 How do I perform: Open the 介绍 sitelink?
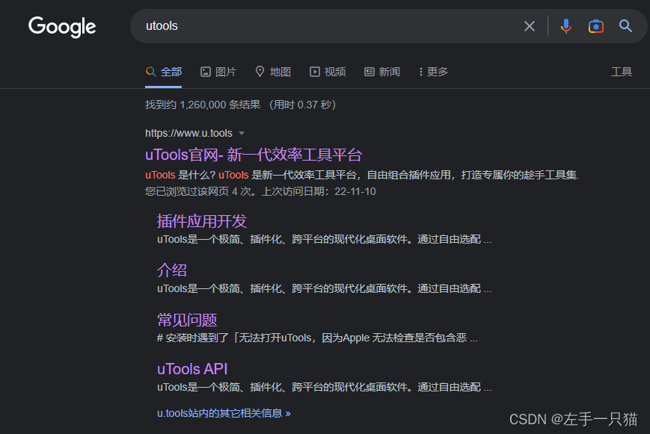[172, 270]
